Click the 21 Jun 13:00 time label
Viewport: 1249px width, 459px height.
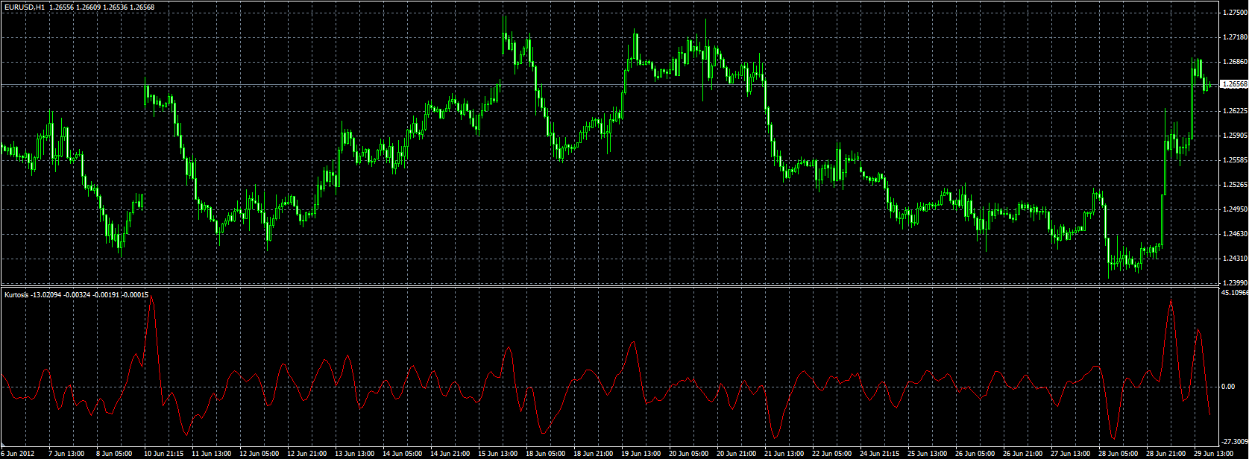pos(784,453)
